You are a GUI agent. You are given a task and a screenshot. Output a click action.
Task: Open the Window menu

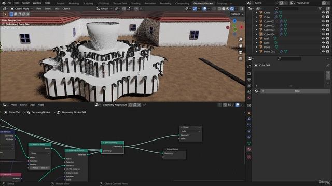[37, 3]
